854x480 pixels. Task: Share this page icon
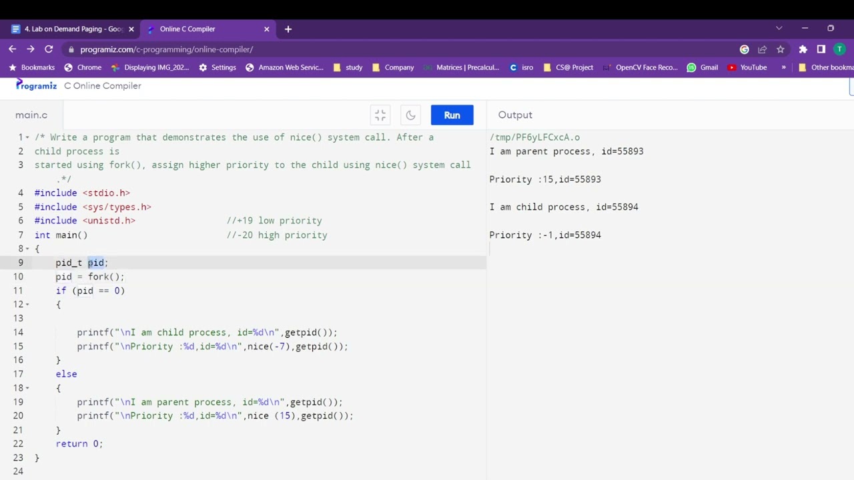tap(763, 49)
